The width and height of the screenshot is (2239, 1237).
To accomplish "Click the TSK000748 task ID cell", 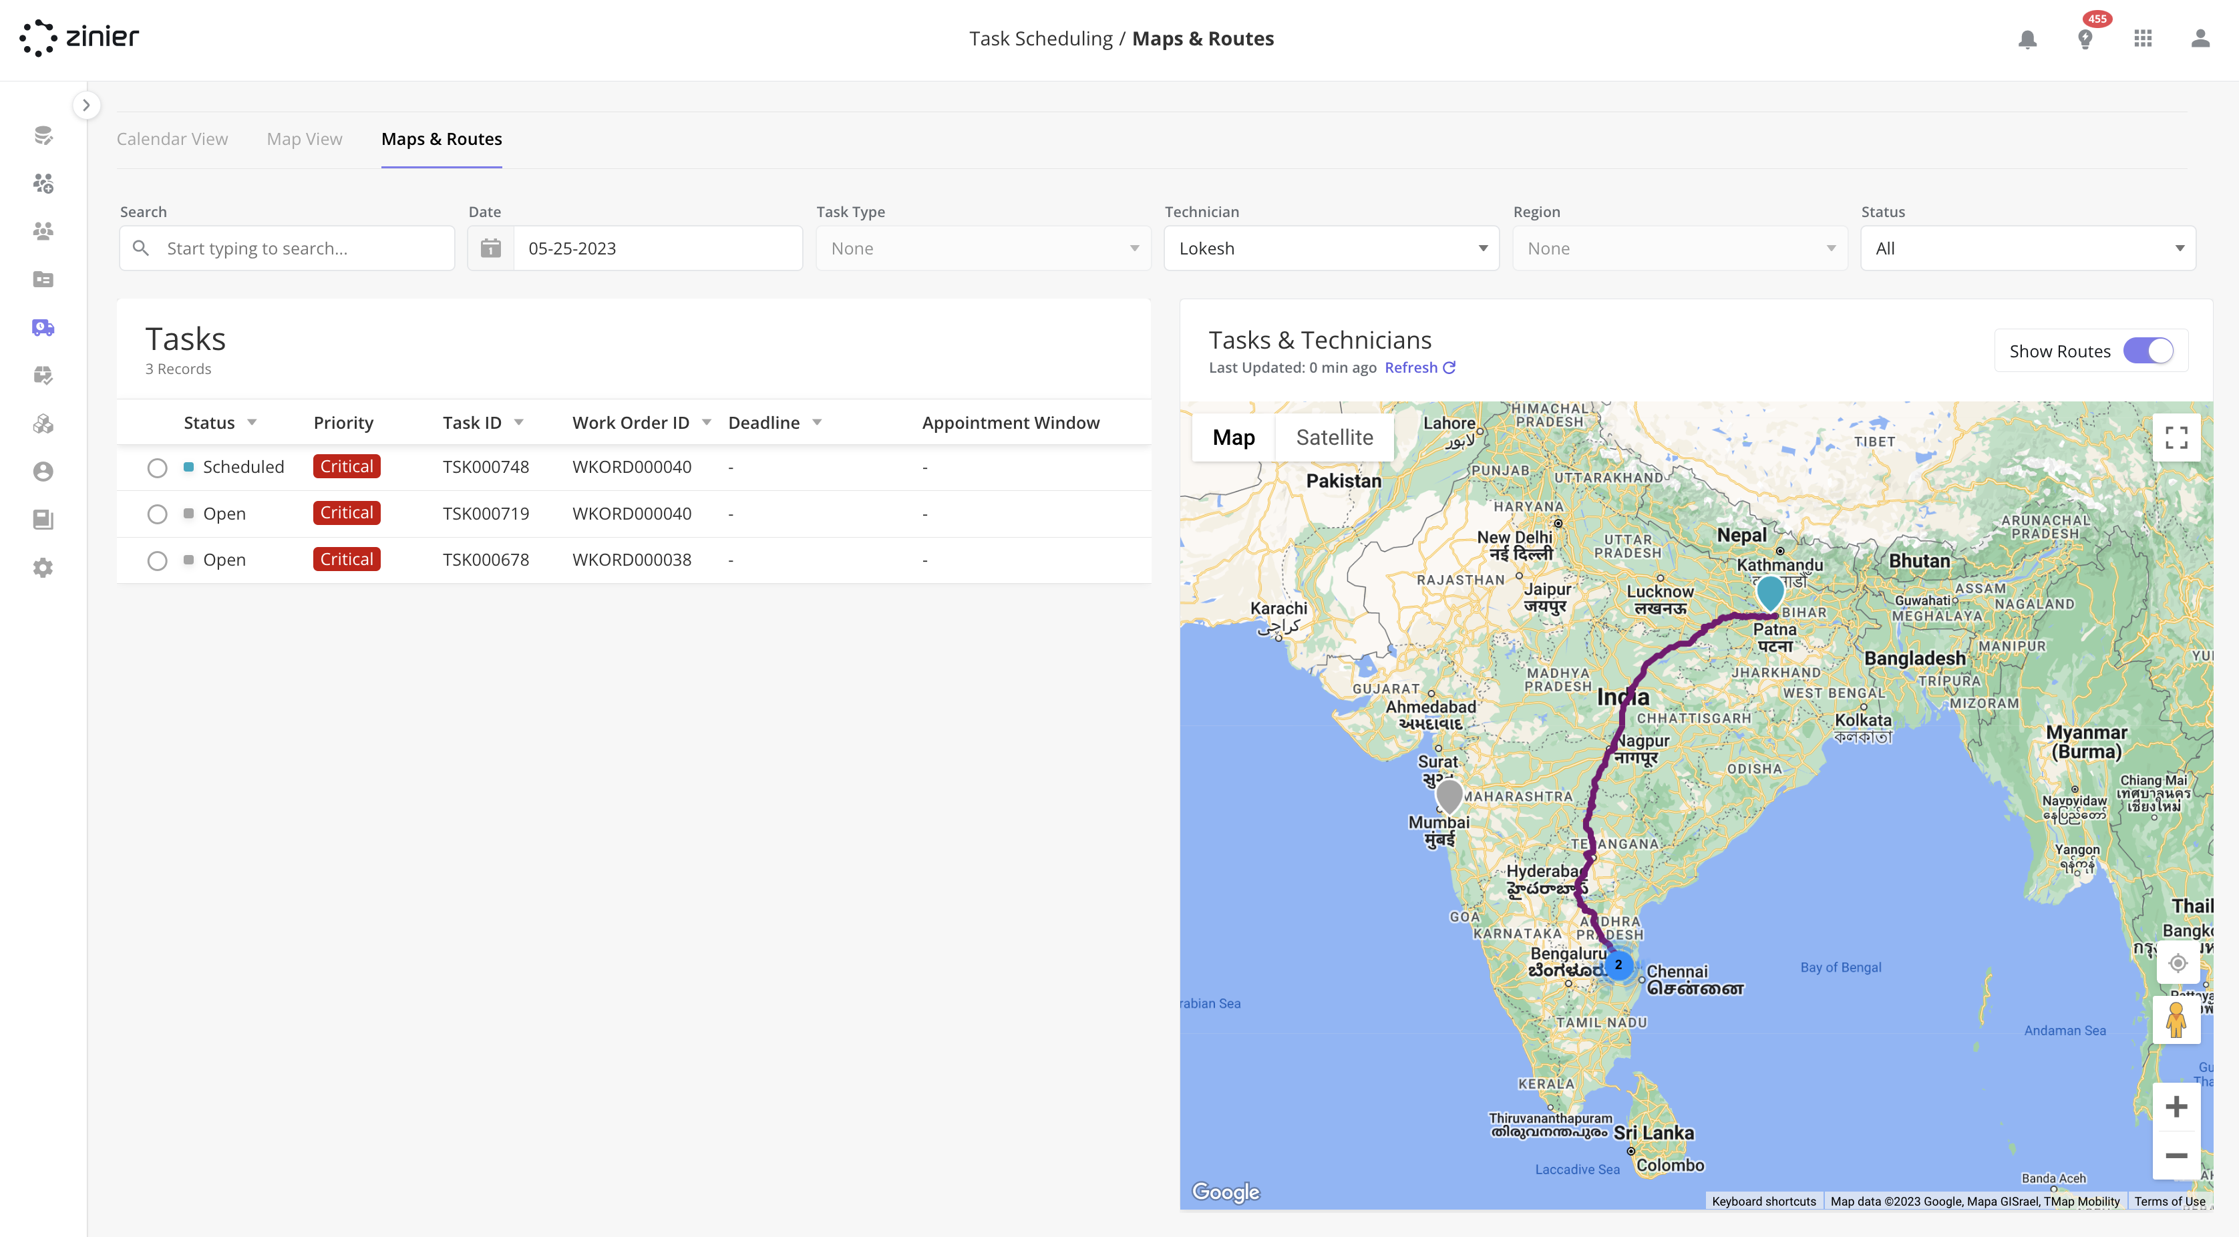I will tap(485, 467).
